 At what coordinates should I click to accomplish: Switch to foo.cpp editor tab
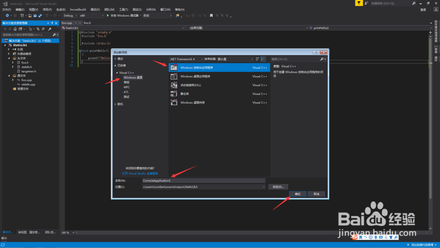(67, 23)
